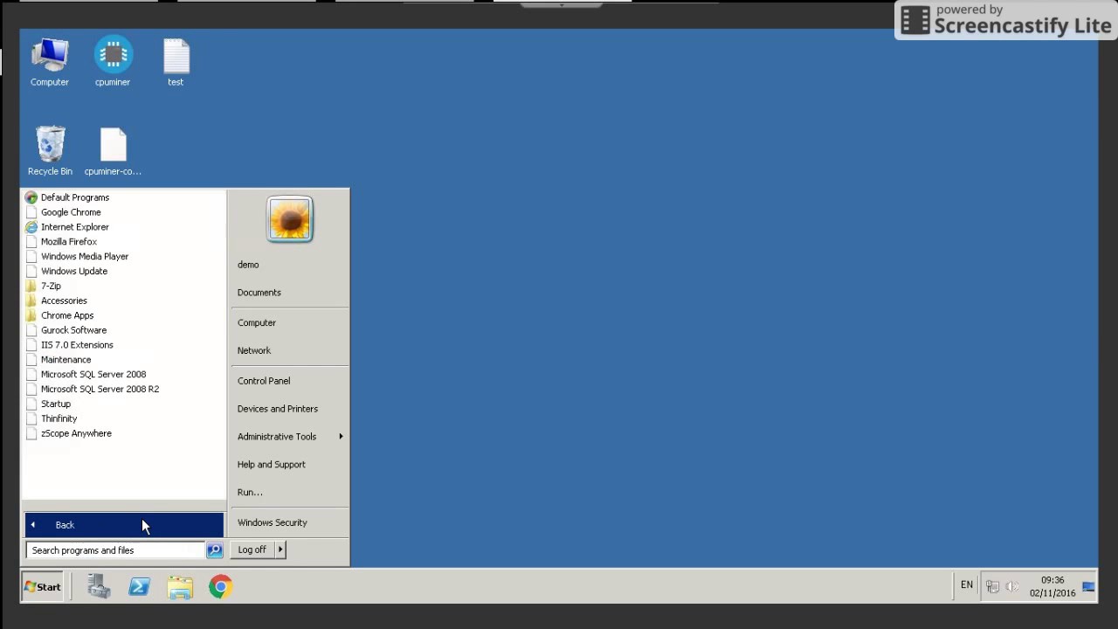Click the Default Programs icon
The height and width of the screenshot is (629, 1118).
pyautogui.click(x=31, y=197)
